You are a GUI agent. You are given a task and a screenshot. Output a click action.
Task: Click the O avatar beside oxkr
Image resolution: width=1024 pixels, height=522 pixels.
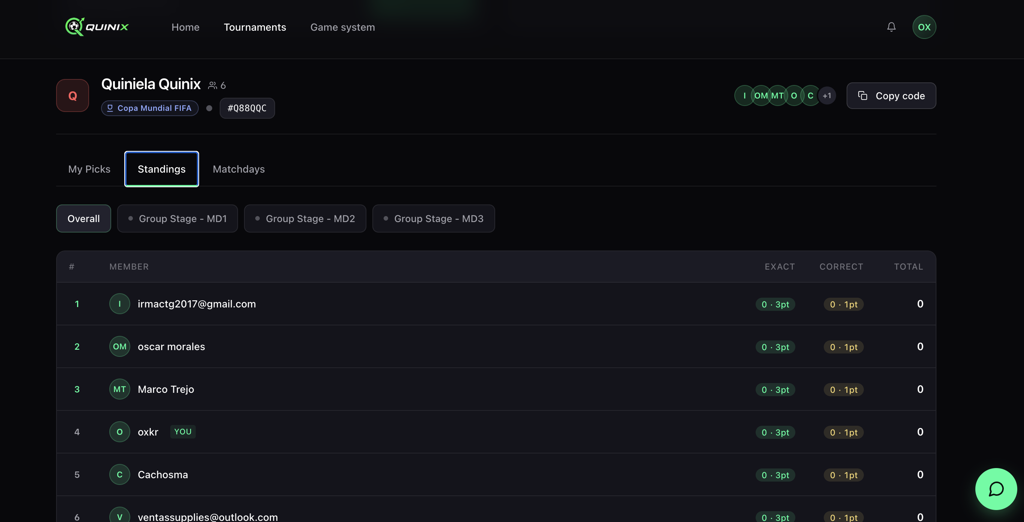click(120, 432)
